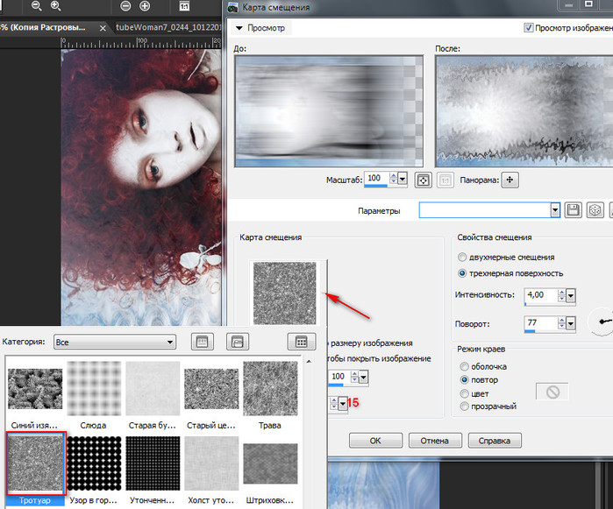This screenshot has width=613, height=509.
Task: Click the Масштаб value field
Action: pos(376,179)
